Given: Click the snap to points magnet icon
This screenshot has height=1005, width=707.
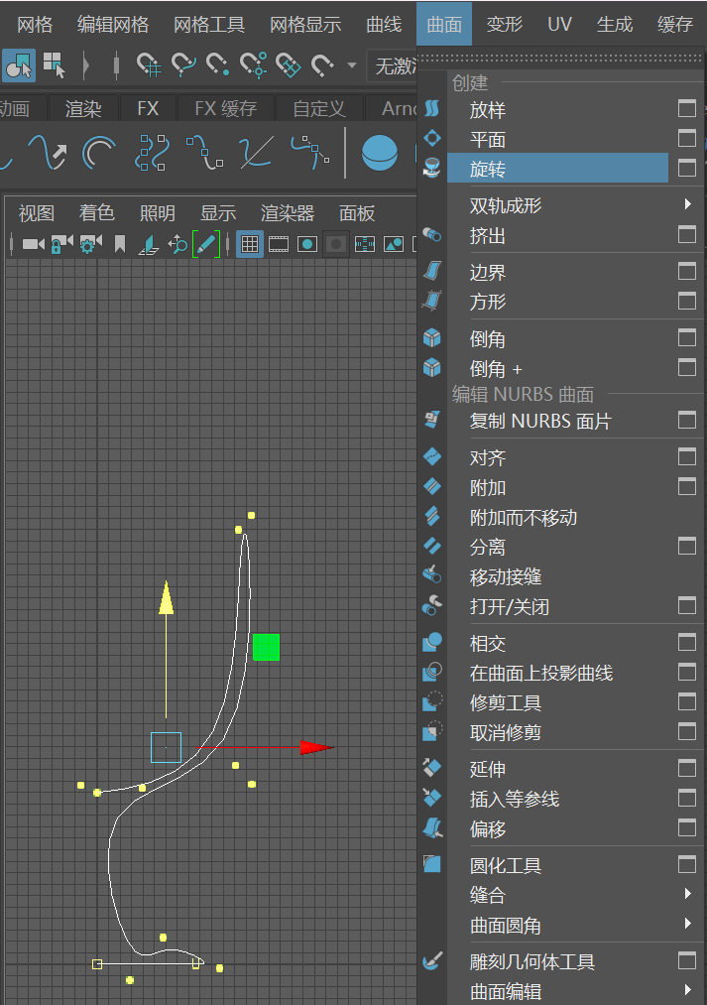Looking at the screenshot, I should pos(218,66).
